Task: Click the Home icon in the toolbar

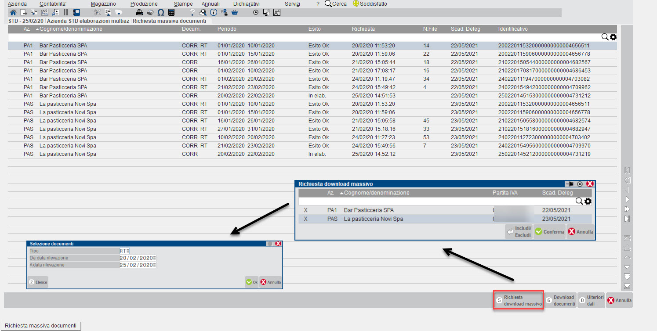Action: click(x=13, y=12)
